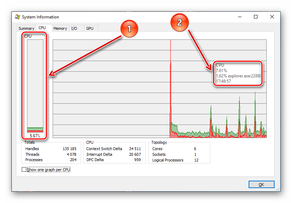The image size is (292, 203).
Task: Switch to the Summary tab
Action: click(26, 28)
